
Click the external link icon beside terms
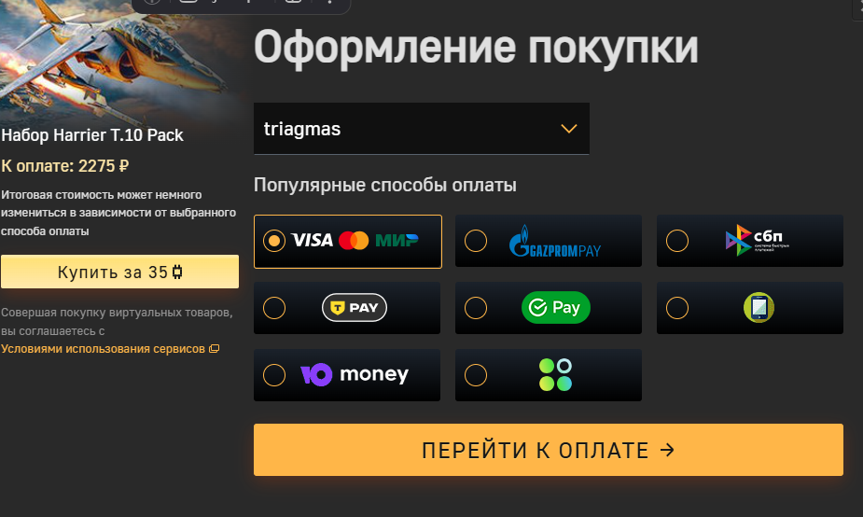click(x=214, y=348)
